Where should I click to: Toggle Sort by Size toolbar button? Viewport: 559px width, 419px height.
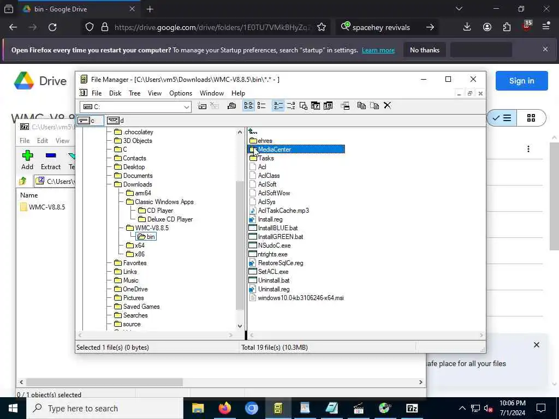pos(304,106)
